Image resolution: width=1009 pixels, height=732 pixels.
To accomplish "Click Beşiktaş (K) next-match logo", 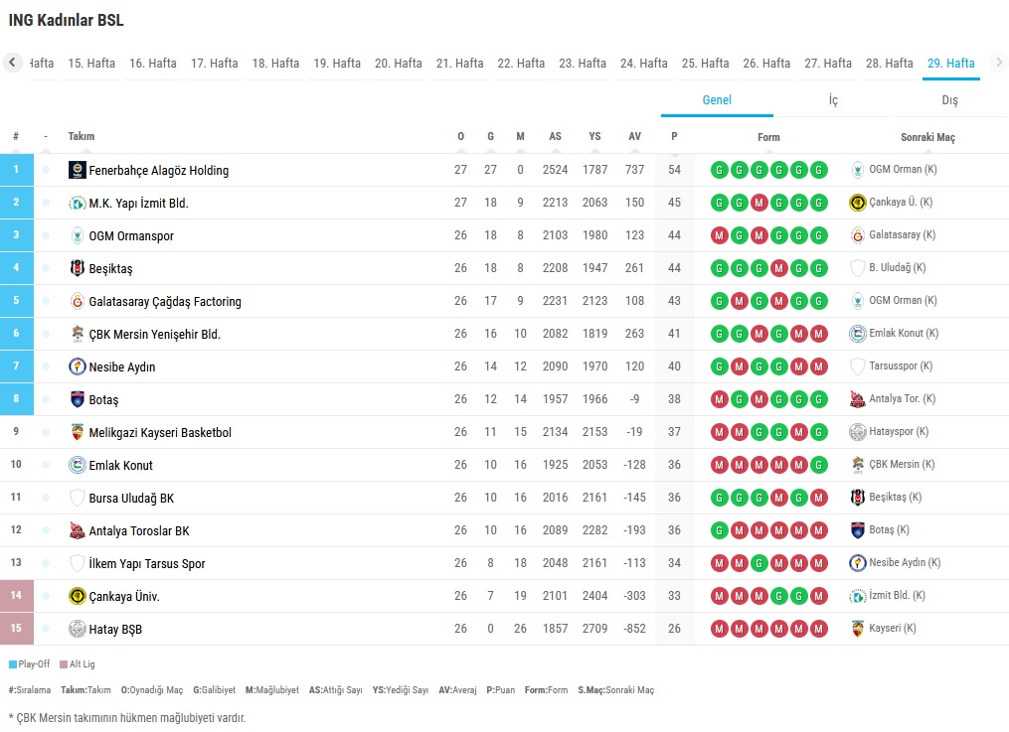I will pyautogui.click(x=857, y=498).
